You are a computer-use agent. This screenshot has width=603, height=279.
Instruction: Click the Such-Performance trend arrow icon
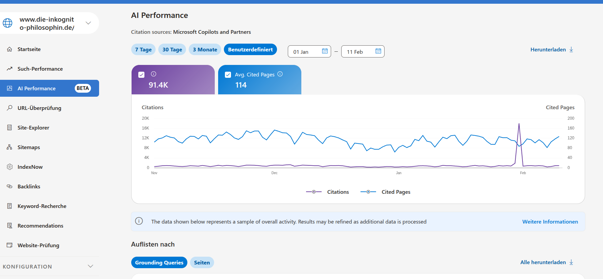[x=9, y=69]
